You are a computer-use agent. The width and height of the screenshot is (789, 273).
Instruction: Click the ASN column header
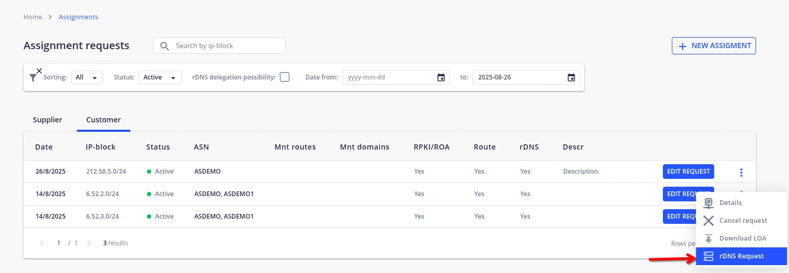pos(201,147)
